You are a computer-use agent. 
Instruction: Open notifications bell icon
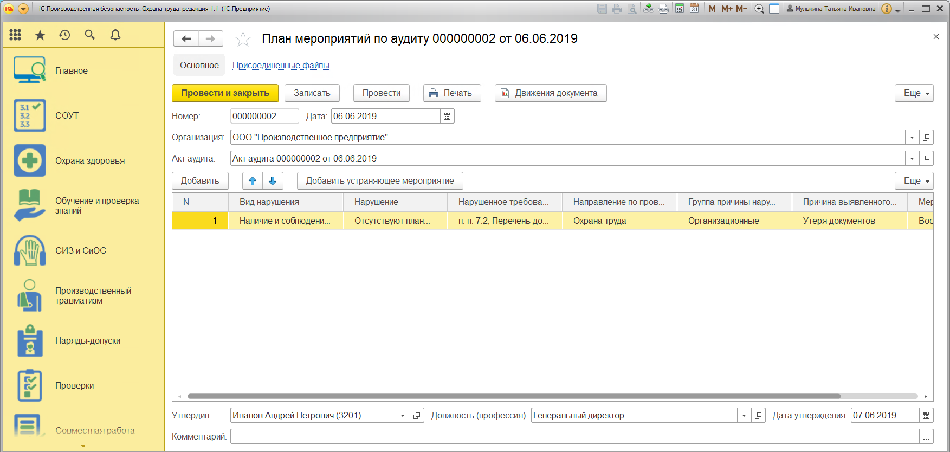115,35
